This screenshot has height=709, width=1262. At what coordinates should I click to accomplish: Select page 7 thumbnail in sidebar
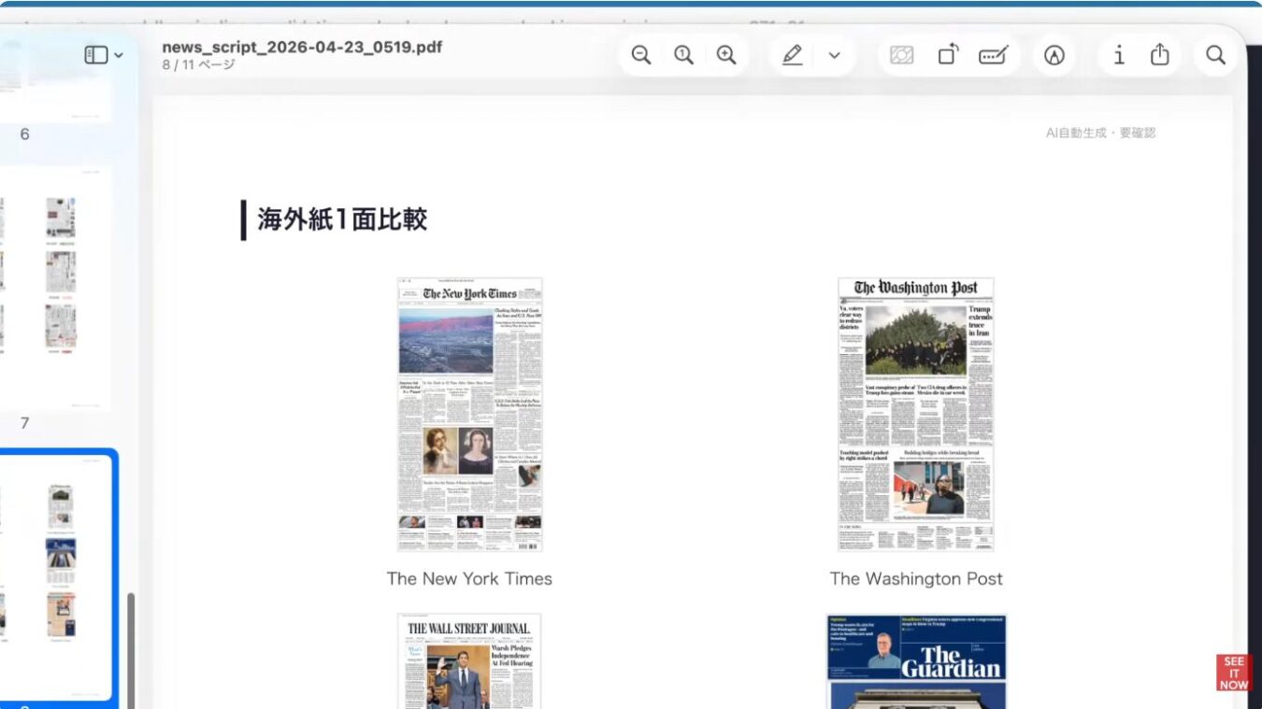(56, 290)
